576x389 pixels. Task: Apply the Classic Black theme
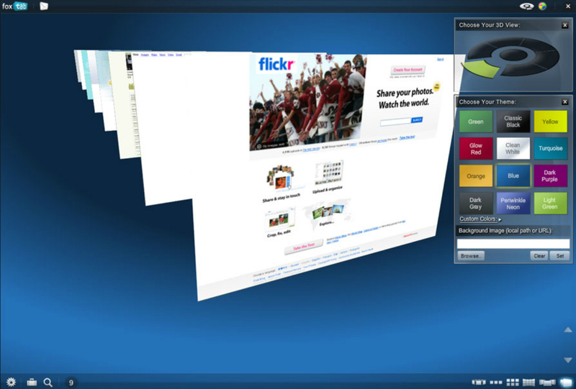click(x=513, y=122)
